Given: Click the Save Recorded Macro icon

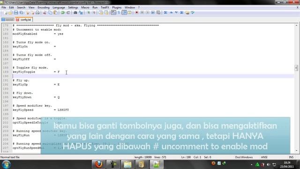Looking at the screenshot, I should [x=158, y=13].
